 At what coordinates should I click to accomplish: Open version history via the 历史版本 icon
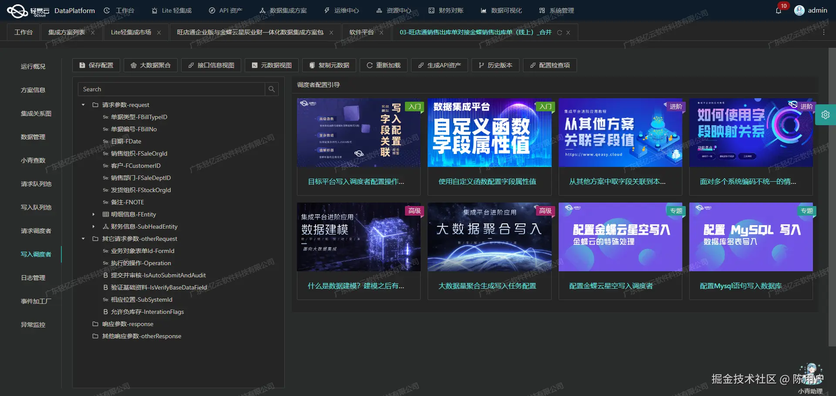point(480,65)
